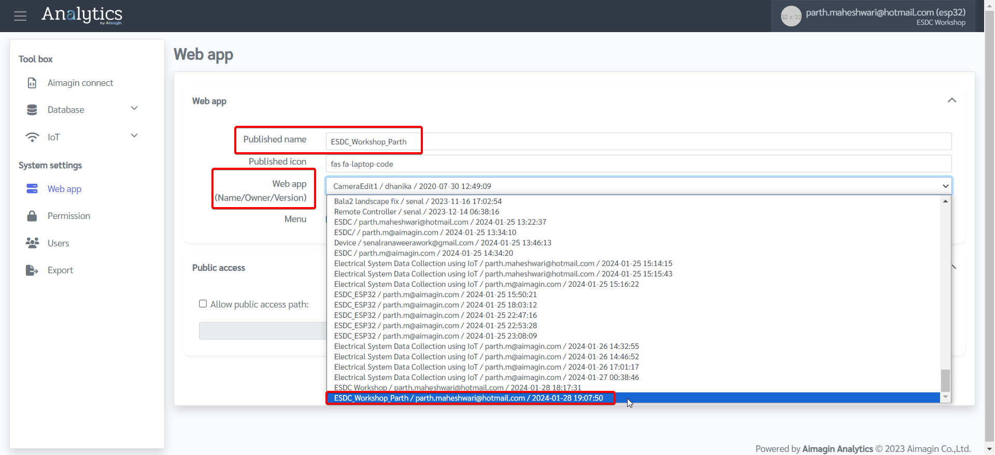995x455 pixels.
Task: Click page scrollbar down arrow
Action: coord(990,449)
